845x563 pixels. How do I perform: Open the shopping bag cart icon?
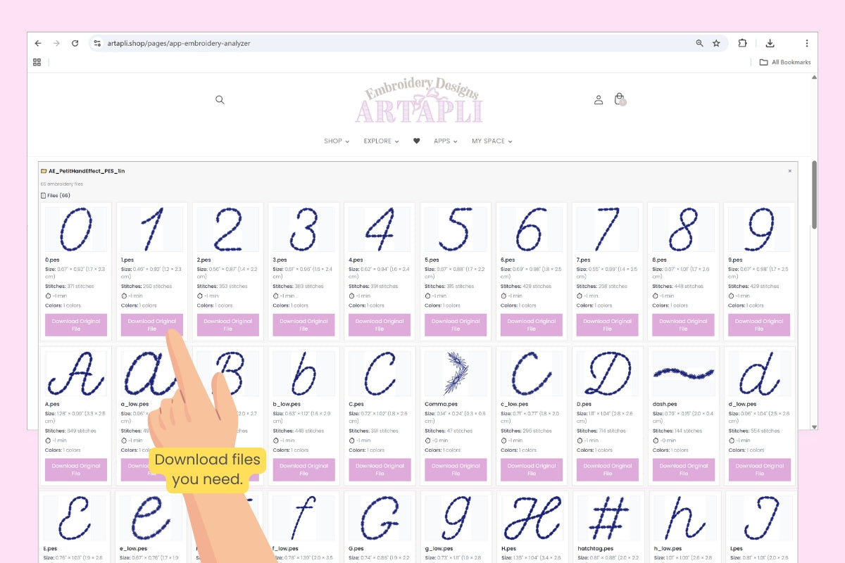(619, 99)
